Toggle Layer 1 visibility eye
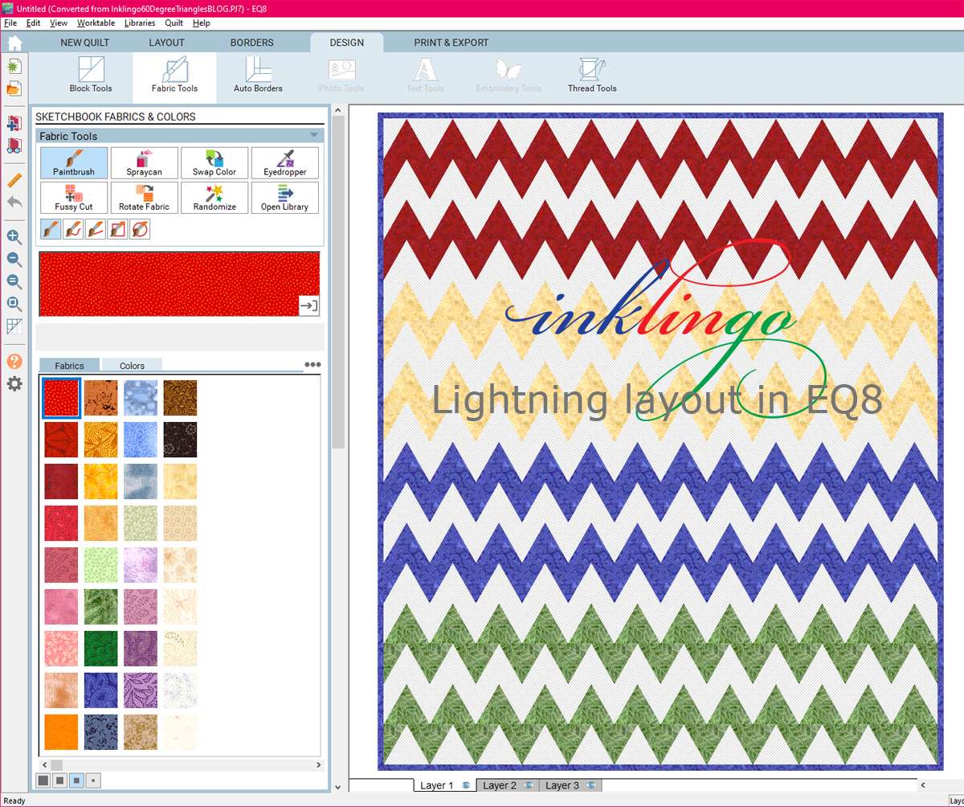964x807 pixels. [x=466, y=785]
